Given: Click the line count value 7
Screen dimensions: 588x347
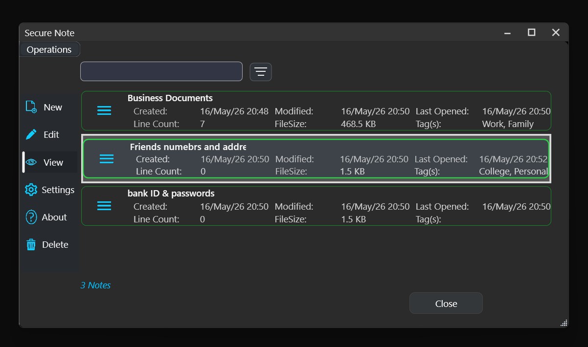Looking at the screenshot, I should (203, 124).
